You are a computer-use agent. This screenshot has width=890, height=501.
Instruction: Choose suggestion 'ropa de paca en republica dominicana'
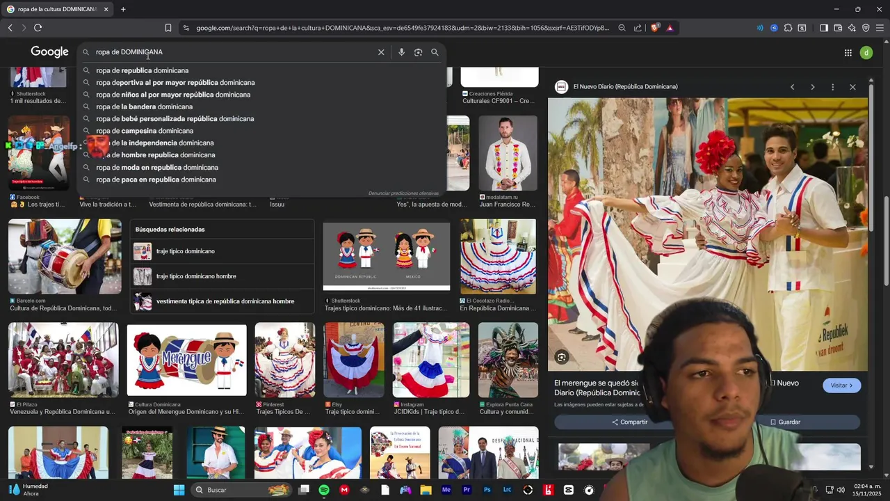[156, 180]
